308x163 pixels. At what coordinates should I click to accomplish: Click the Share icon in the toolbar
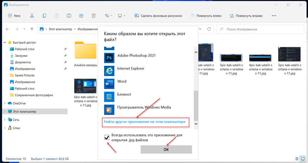pos(81,16)
